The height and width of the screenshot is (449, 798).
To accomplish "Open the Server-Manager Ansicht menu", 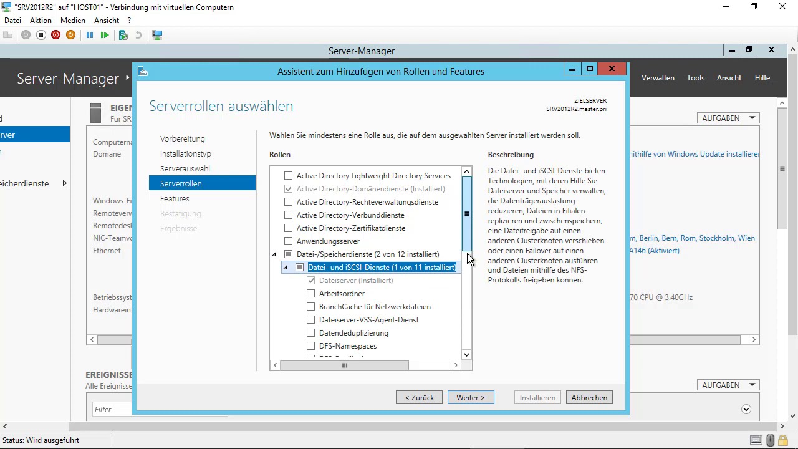I will (x=729, y=78).
